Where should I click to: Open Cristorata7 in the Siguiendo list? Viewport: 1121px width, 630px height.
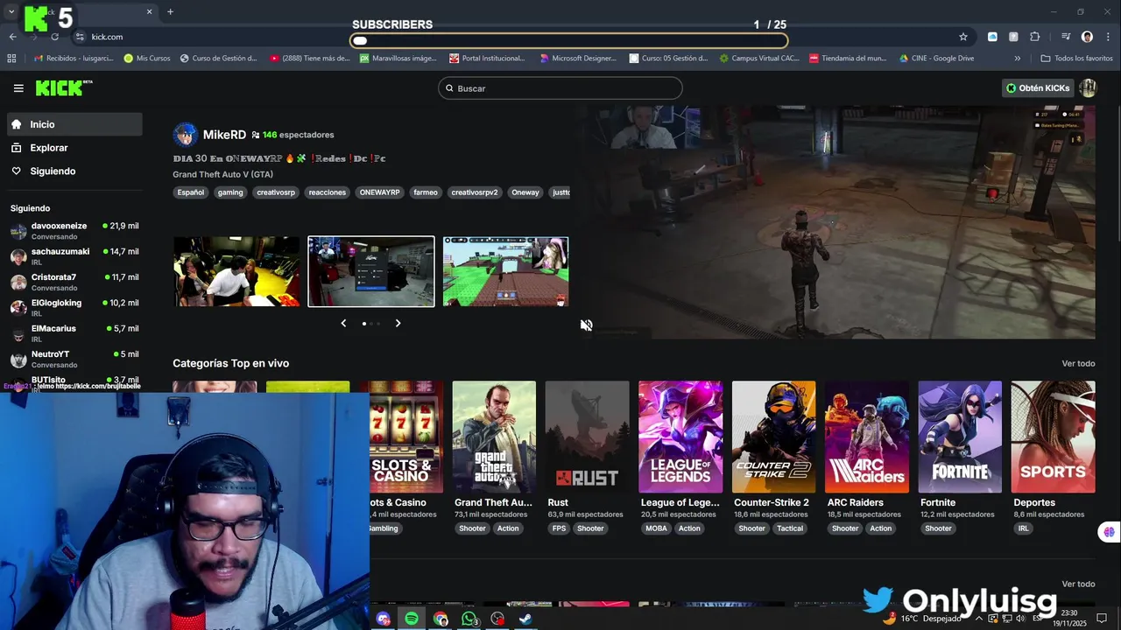[x=74, y=282]
